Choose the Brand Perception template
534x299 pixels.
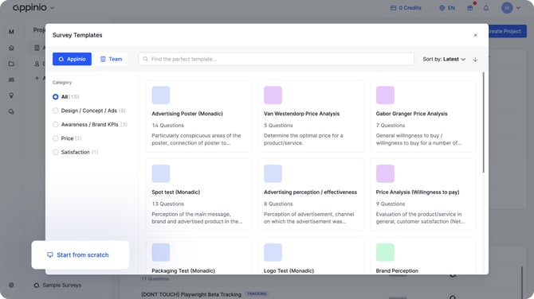click(423, 256)
